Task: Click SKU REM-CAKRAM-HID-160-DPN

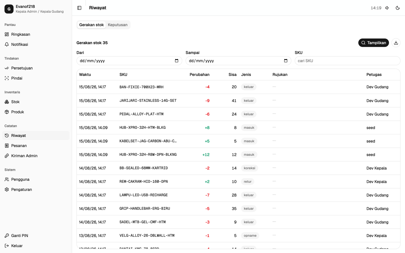Action: pos(144,182)
